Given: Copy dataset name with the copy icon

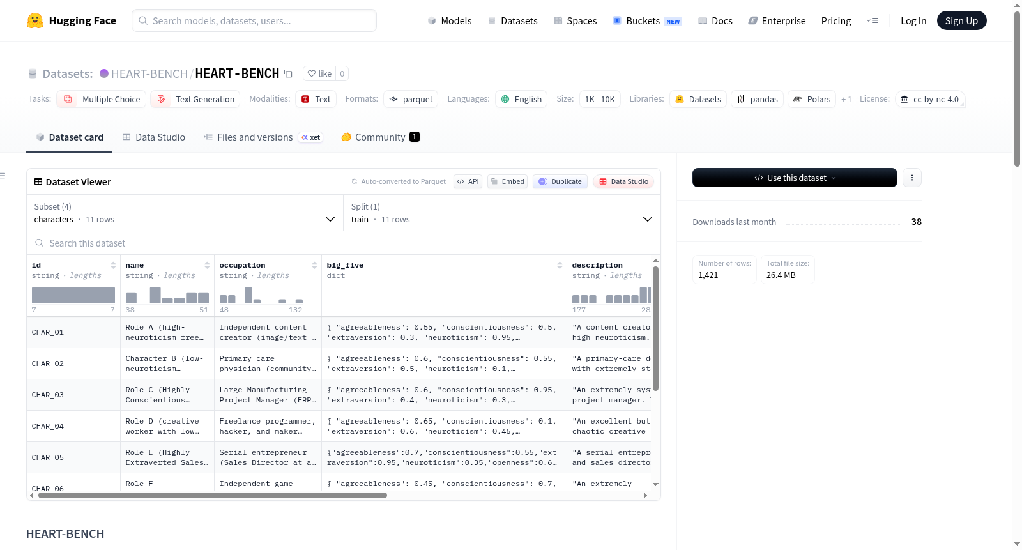Looking at the screenshot, I should pyautogui.click(x=288, y=73).
